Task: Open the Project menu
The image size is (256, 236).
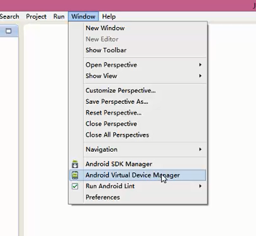Action: pyautogui.click(x=36, y=17)
